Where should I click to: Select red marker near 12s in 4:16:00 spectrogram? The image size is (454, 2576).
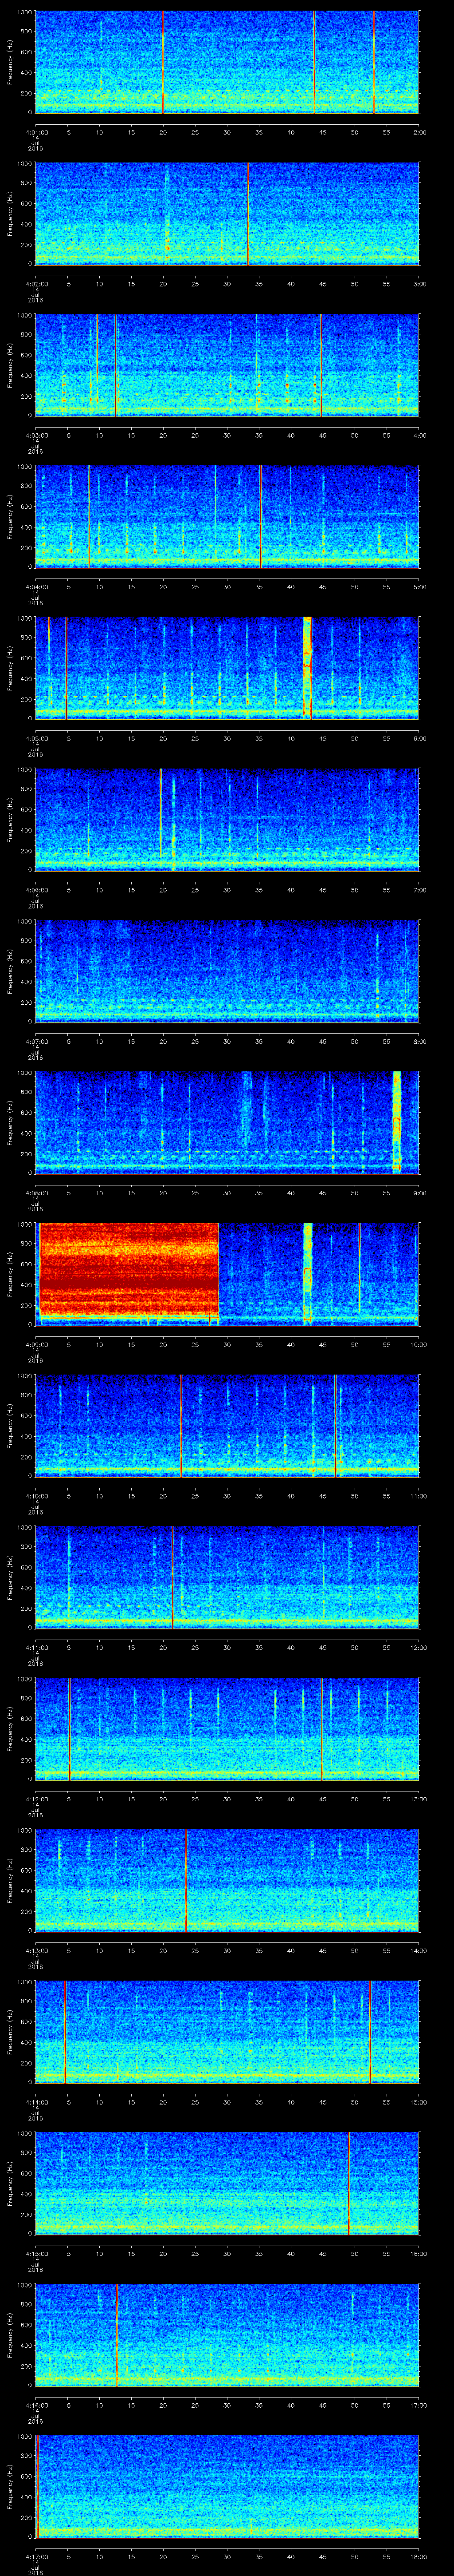(x=117, y=2334)
